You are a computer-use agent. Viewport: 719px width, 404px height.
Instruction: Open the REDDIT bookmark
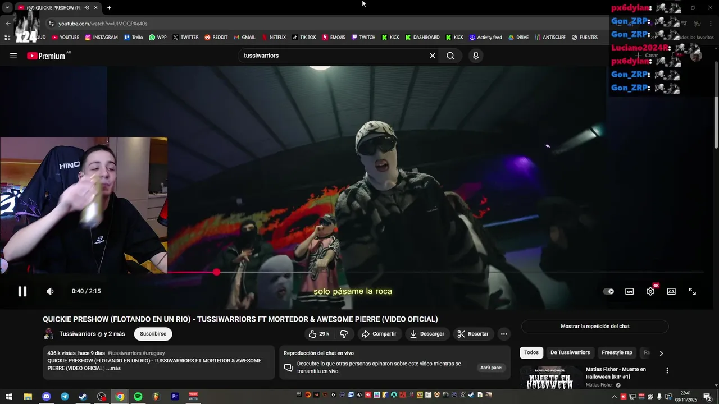pyautogui.click(x=216, y=38)
